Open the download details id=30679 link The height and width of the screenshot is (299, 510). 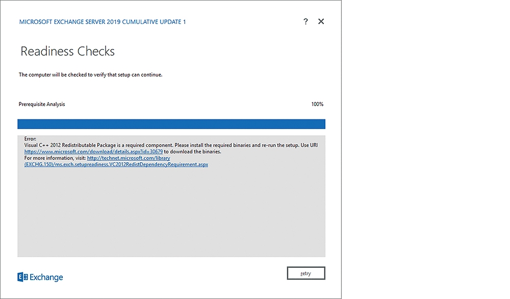(93, 152)
